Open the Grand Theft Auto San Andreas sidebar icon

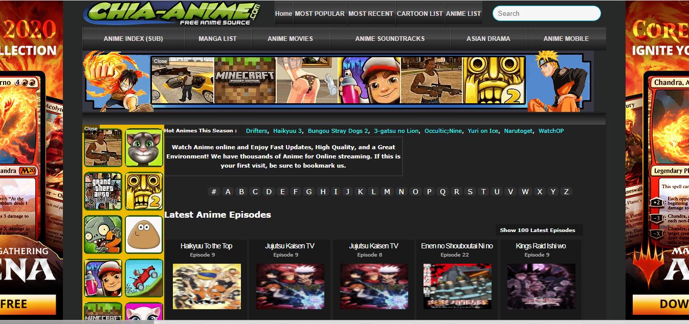pos(103,192)
